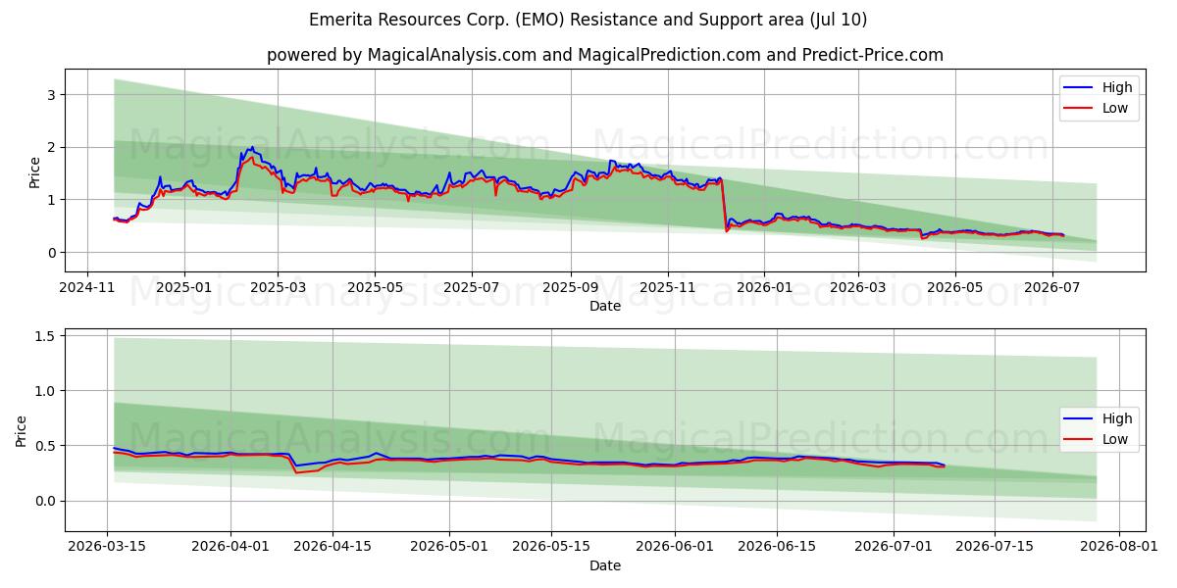Click the '2025-05' date tick label
This screenshot has width=1177, height=588.
point(375,287)
